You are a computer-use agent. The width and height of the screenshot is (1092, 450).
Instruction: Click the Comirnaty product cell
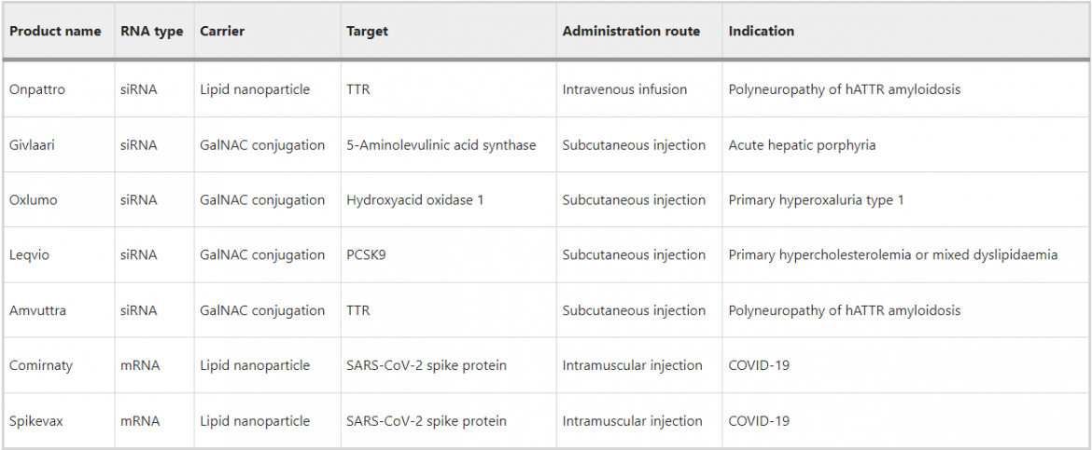point(40,366)
